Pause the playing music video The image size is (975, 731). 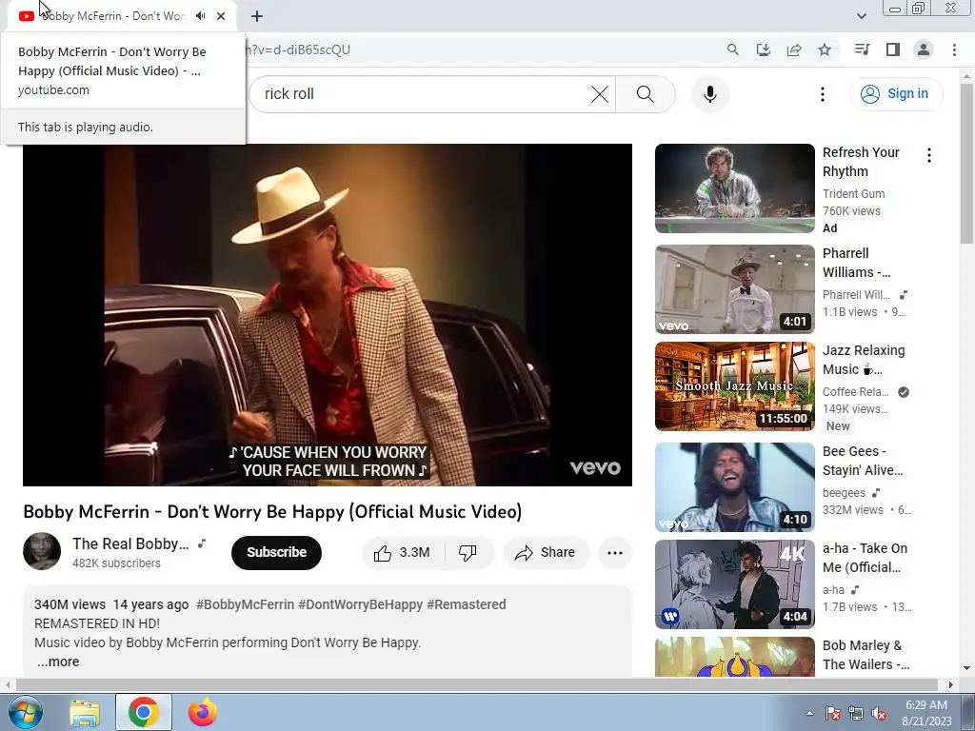pos(328,315)
